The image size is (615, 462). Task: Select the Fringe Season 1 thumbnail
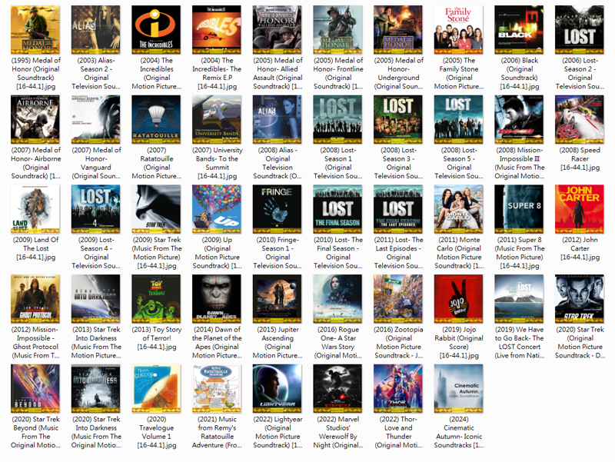coord(278,209)
